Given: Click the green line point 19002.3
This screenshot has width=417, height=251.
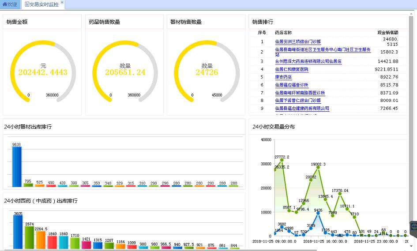Looking at the screenshot, I should point(318,167).
